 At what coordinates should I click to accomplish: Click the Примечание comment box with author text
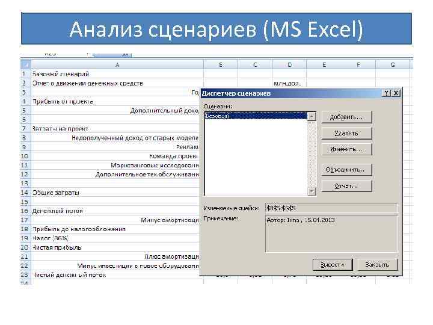click(x=331, y=234)
